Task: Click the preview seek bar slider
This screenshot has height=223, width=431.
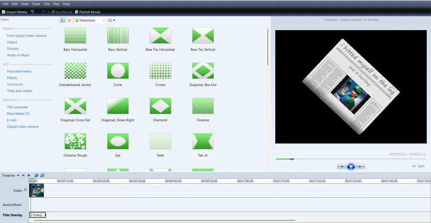Action: coord(292,159)
